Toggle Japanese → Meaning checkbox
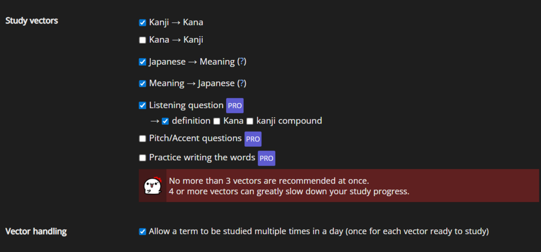This screenshot has height=252, width=541. (x=142, y=62)
